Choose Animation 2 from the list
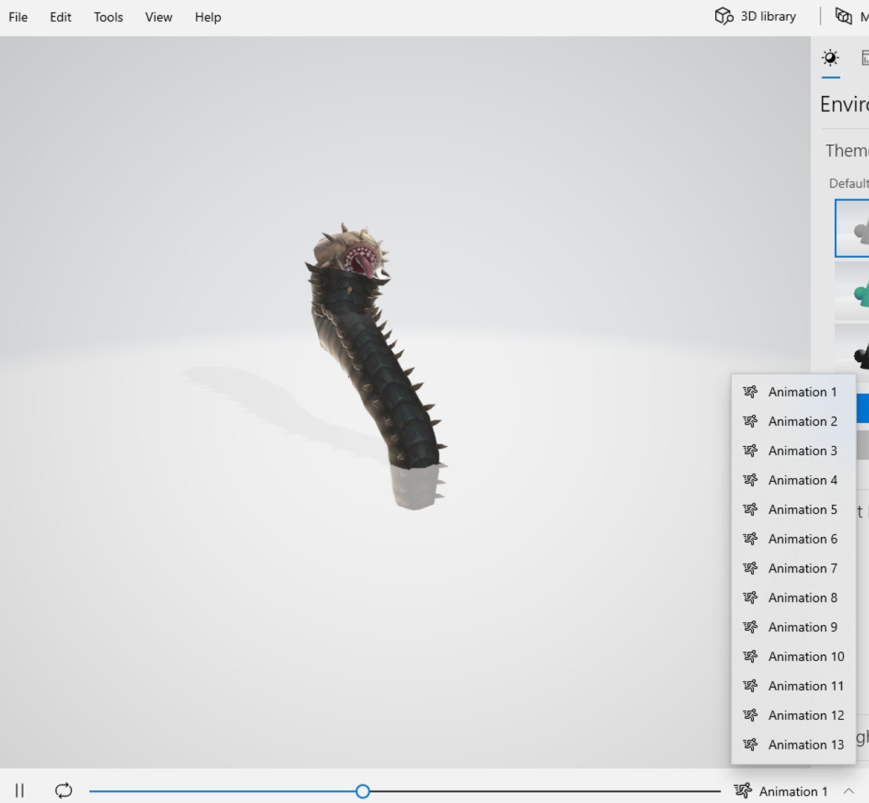The image size is (869, 803). click(x=794, y=421)
